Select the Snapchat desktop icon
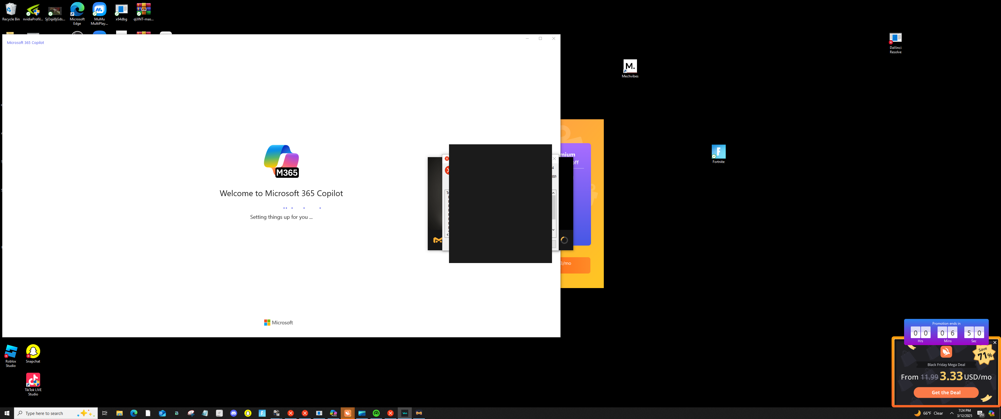Image resolution: width=1001 pixels, height=419 pixels. (33, 354)
